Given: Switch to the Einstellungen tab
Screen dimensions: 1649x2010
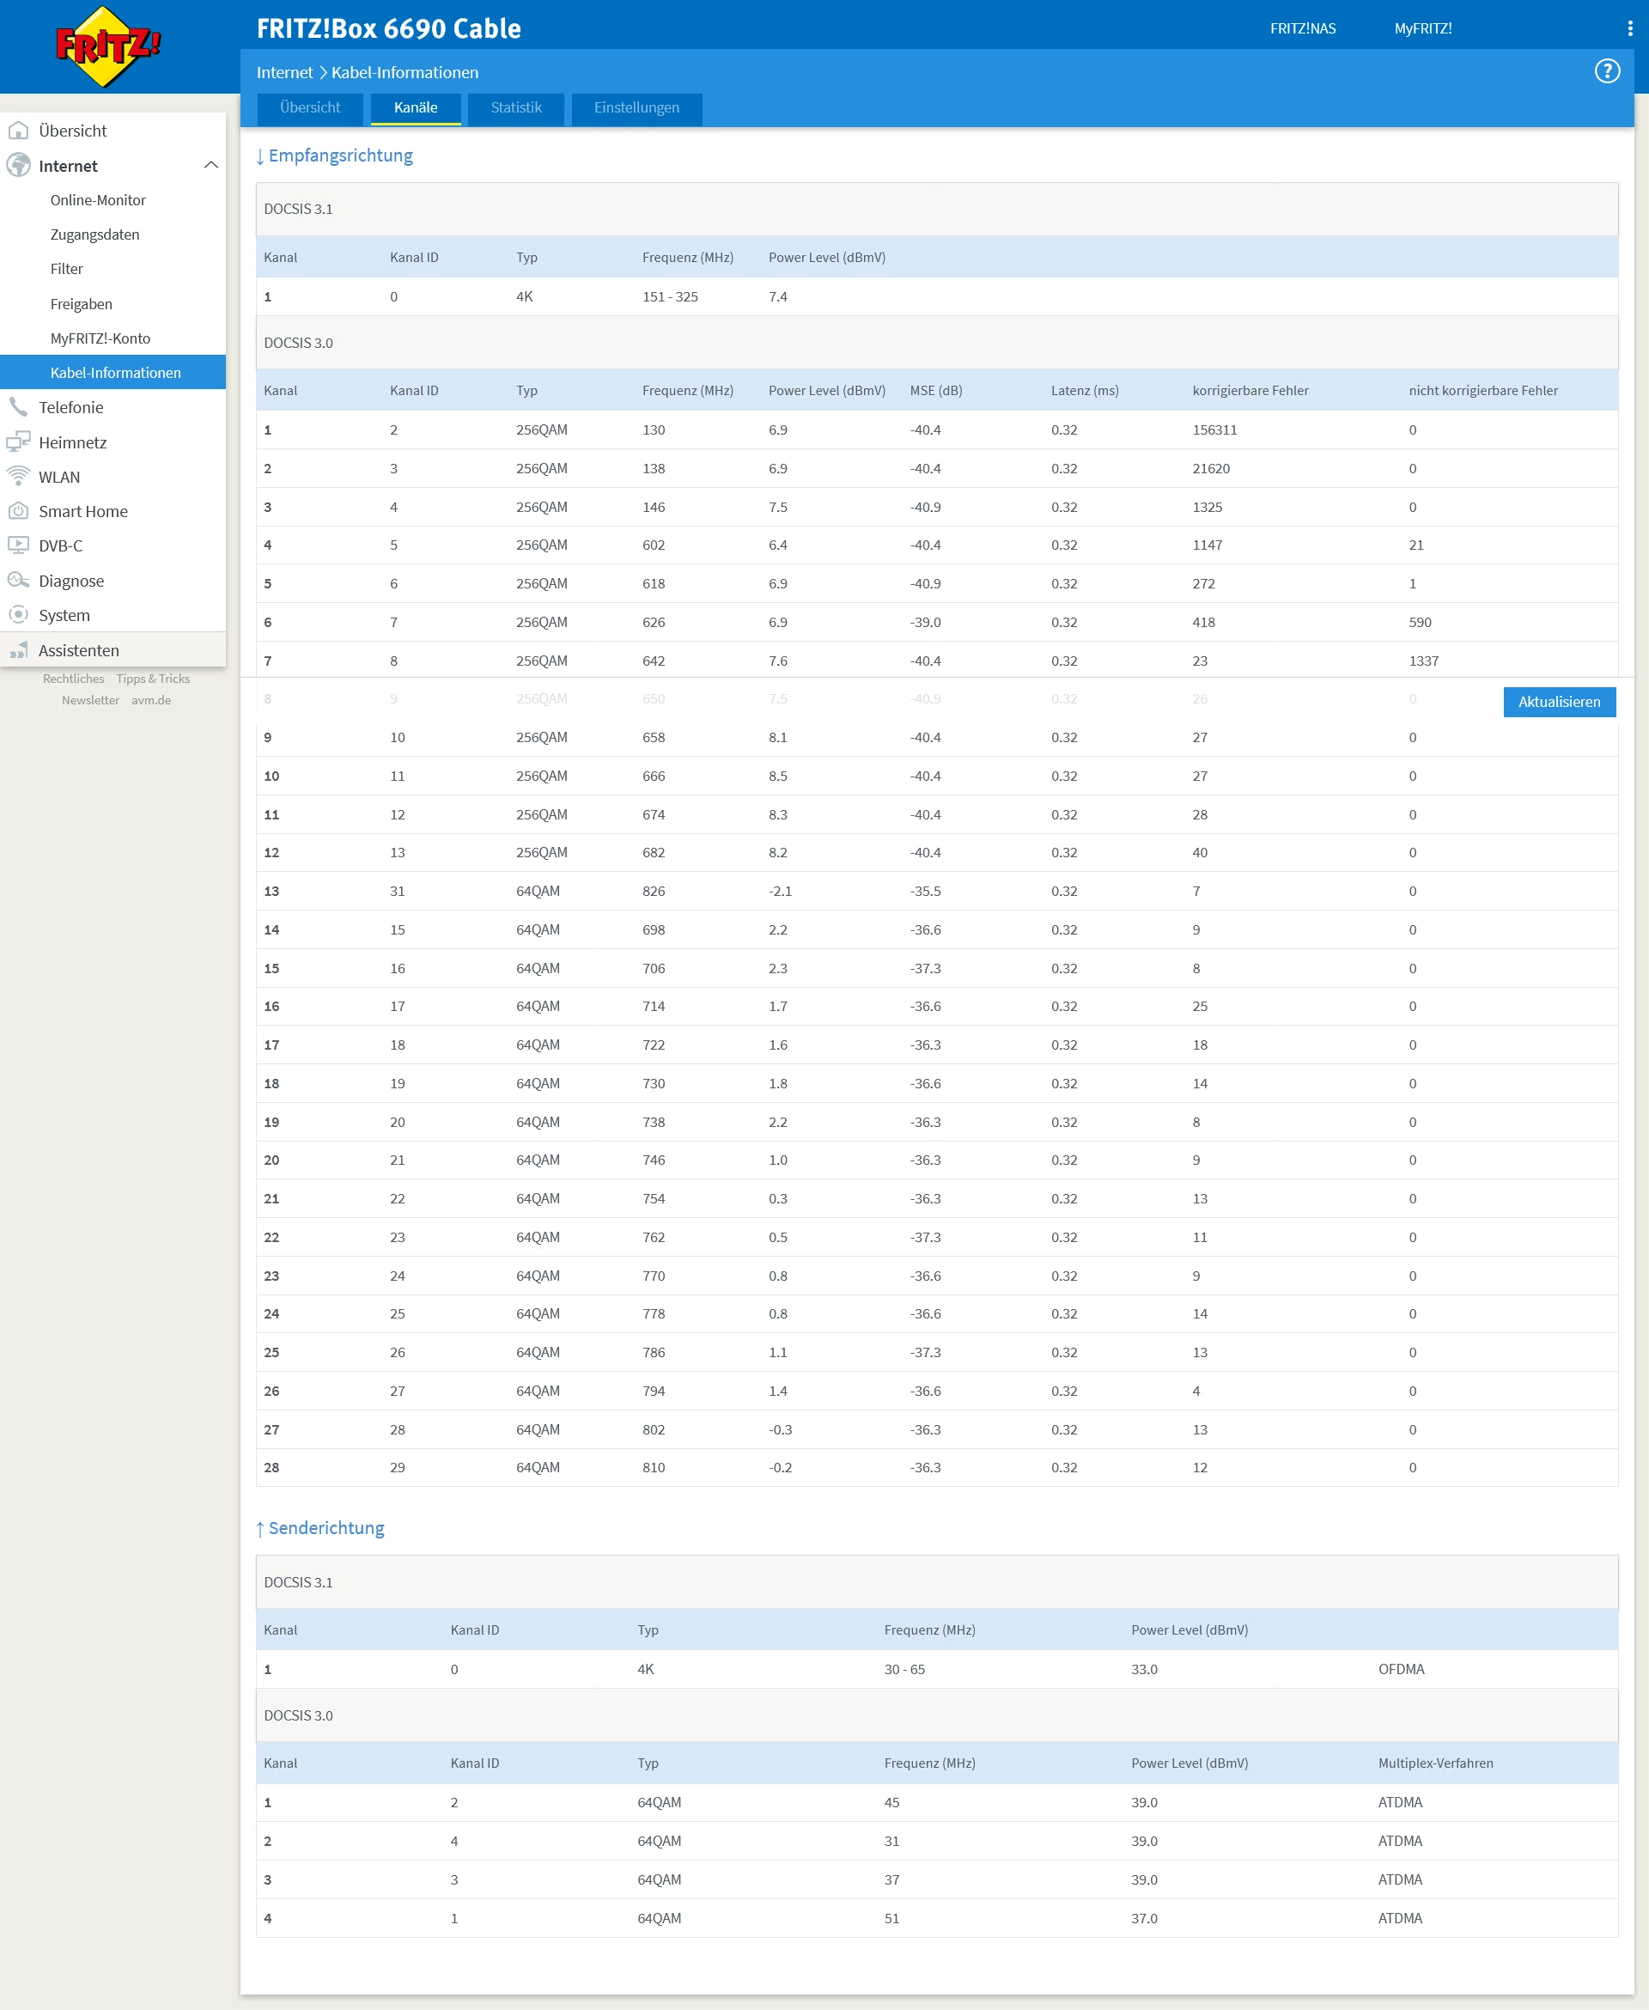Looking at the screenshot, I should coord(636,107).
